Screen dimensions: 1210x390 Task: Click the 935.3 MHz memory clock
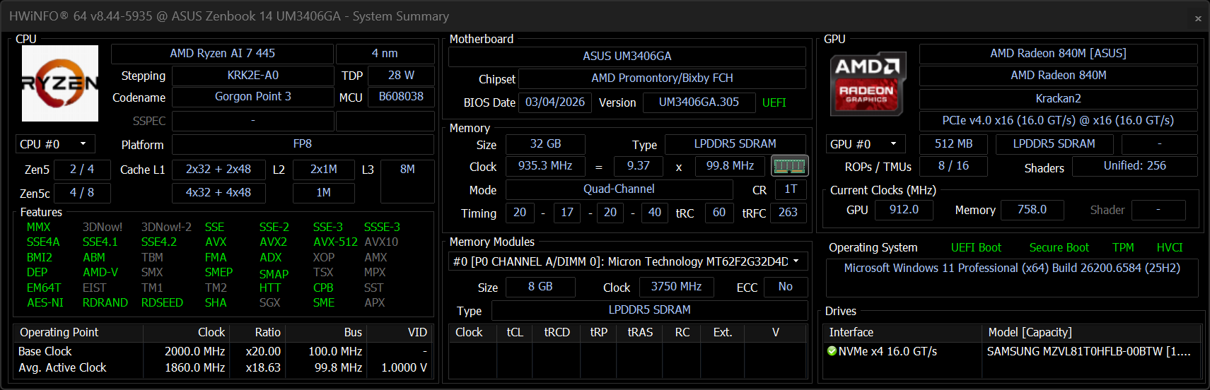pyautogui.click(x=545, y=166)
